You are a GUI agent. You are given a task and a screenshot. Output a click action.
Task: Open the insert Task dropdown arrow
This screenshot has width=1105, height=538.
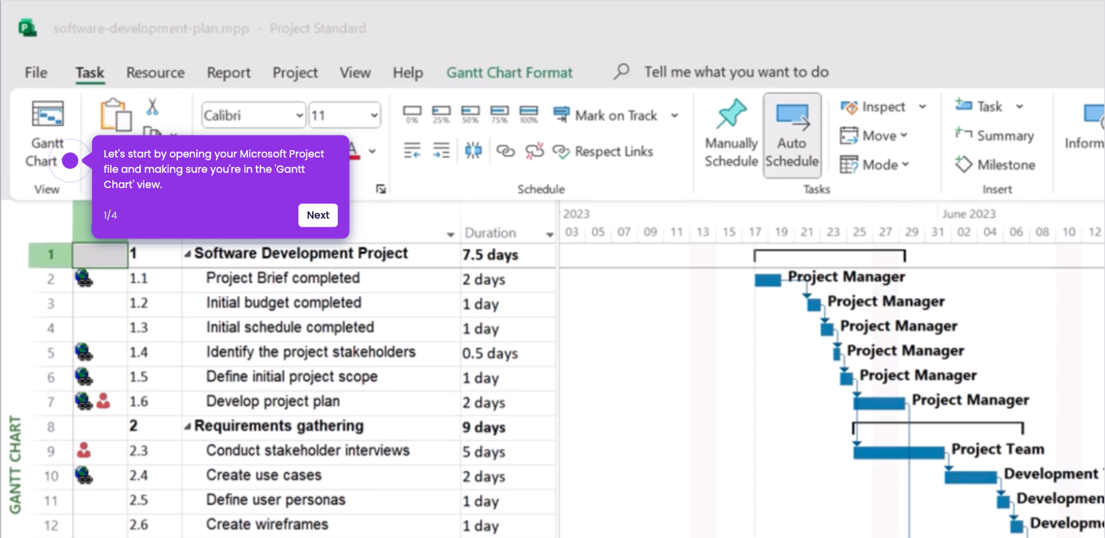click(1020, 106)
